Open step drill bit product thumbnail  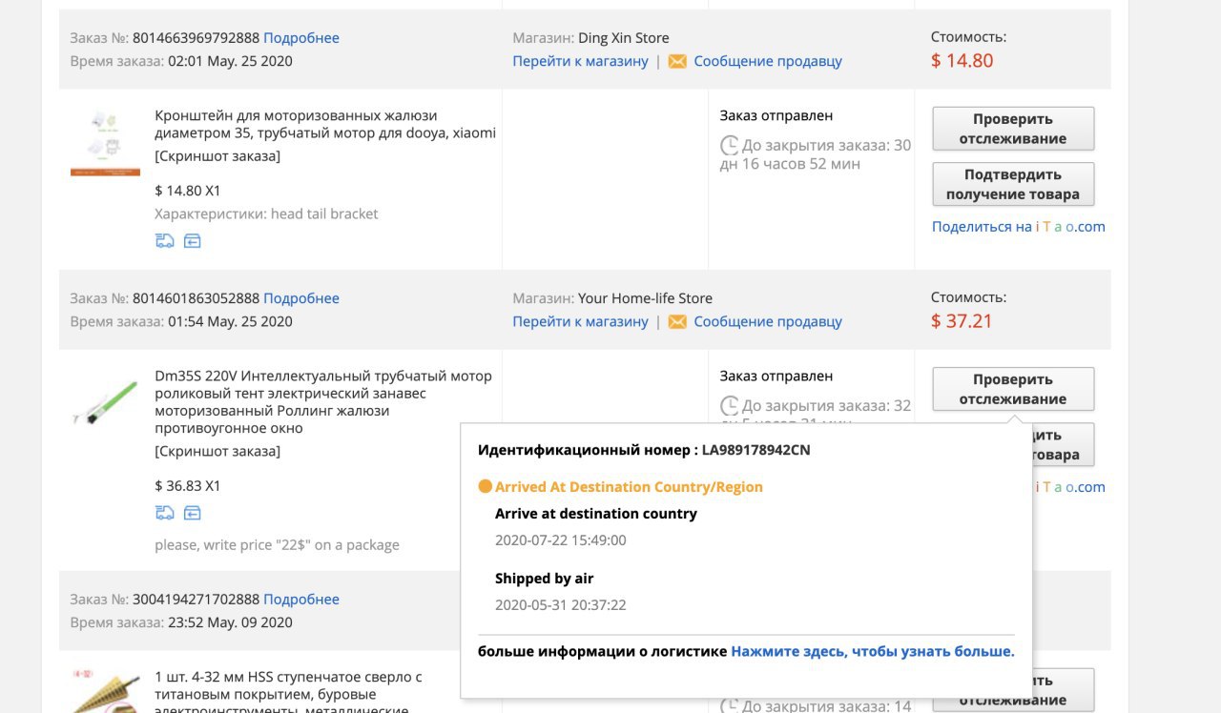(x=105, y=692)
